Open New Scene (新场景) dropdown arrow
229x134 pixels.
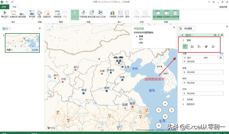point(32,19)
